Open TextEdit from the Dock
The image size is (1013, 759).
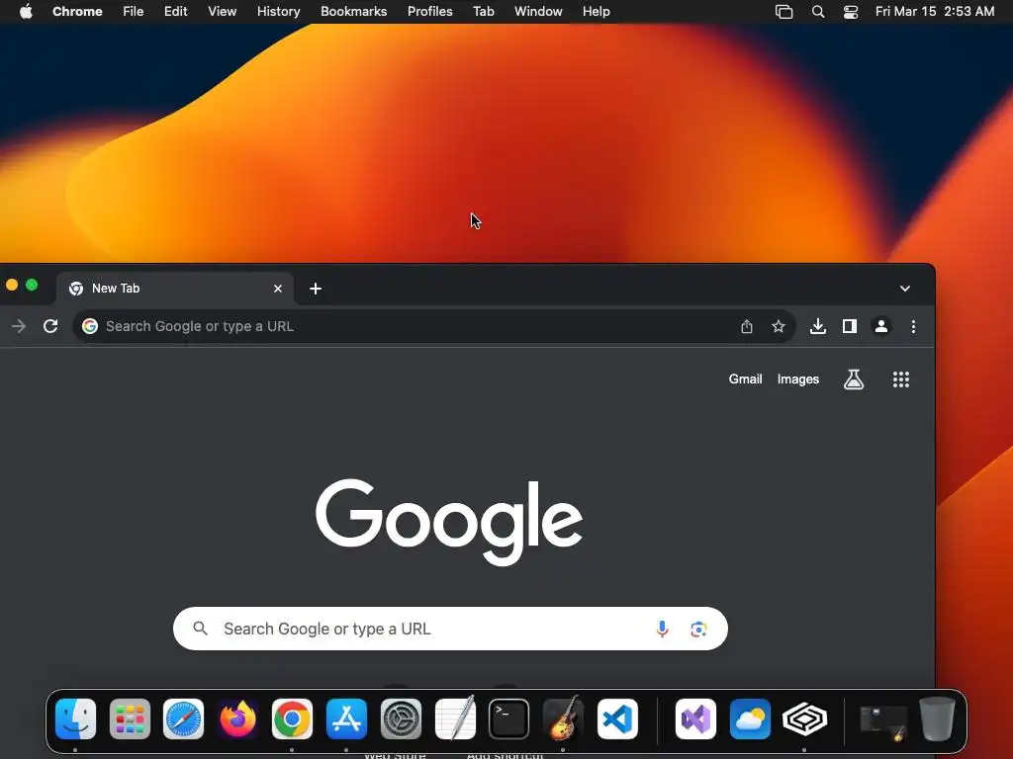click(x=455, y=717)
